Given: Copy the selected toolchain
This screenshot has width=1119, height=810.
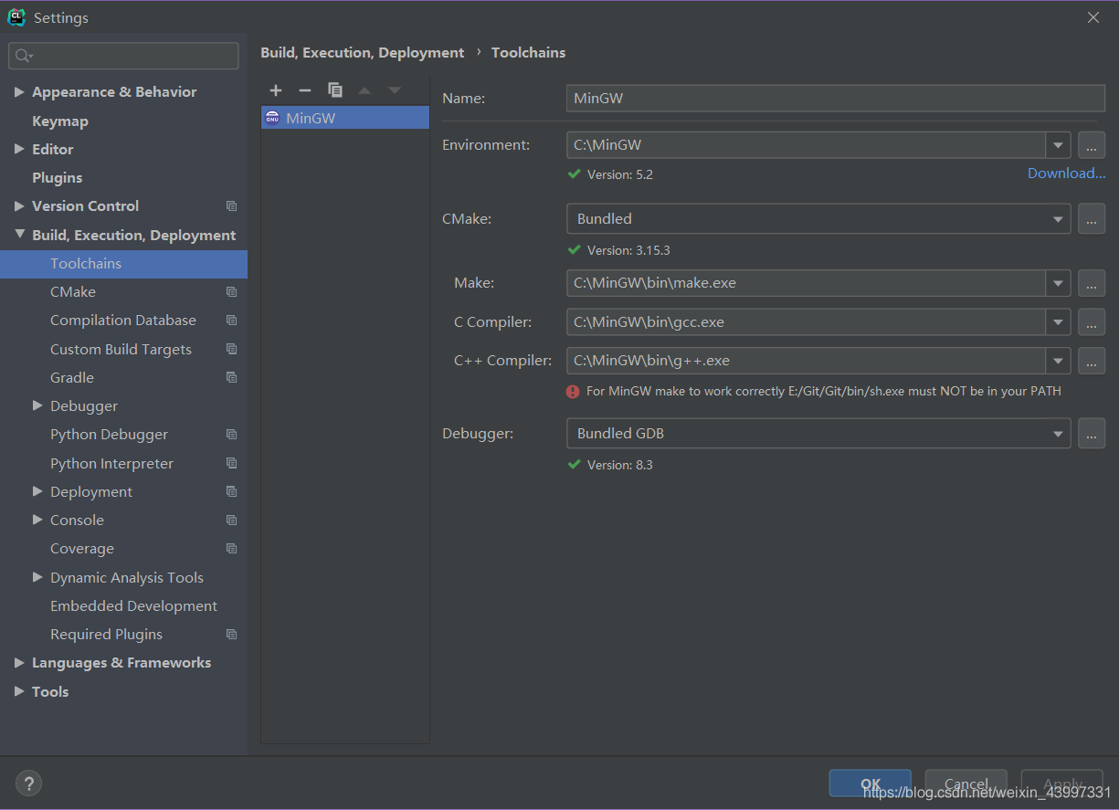Looking at the screenshot, I should coord(335,90).
